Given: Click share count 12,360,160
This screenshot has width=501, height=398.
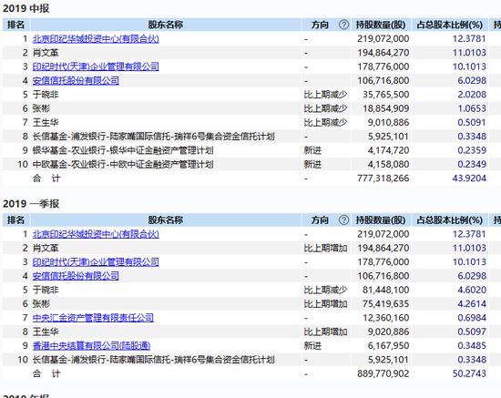Looking at the screenshot, I should tap(385, 318).
